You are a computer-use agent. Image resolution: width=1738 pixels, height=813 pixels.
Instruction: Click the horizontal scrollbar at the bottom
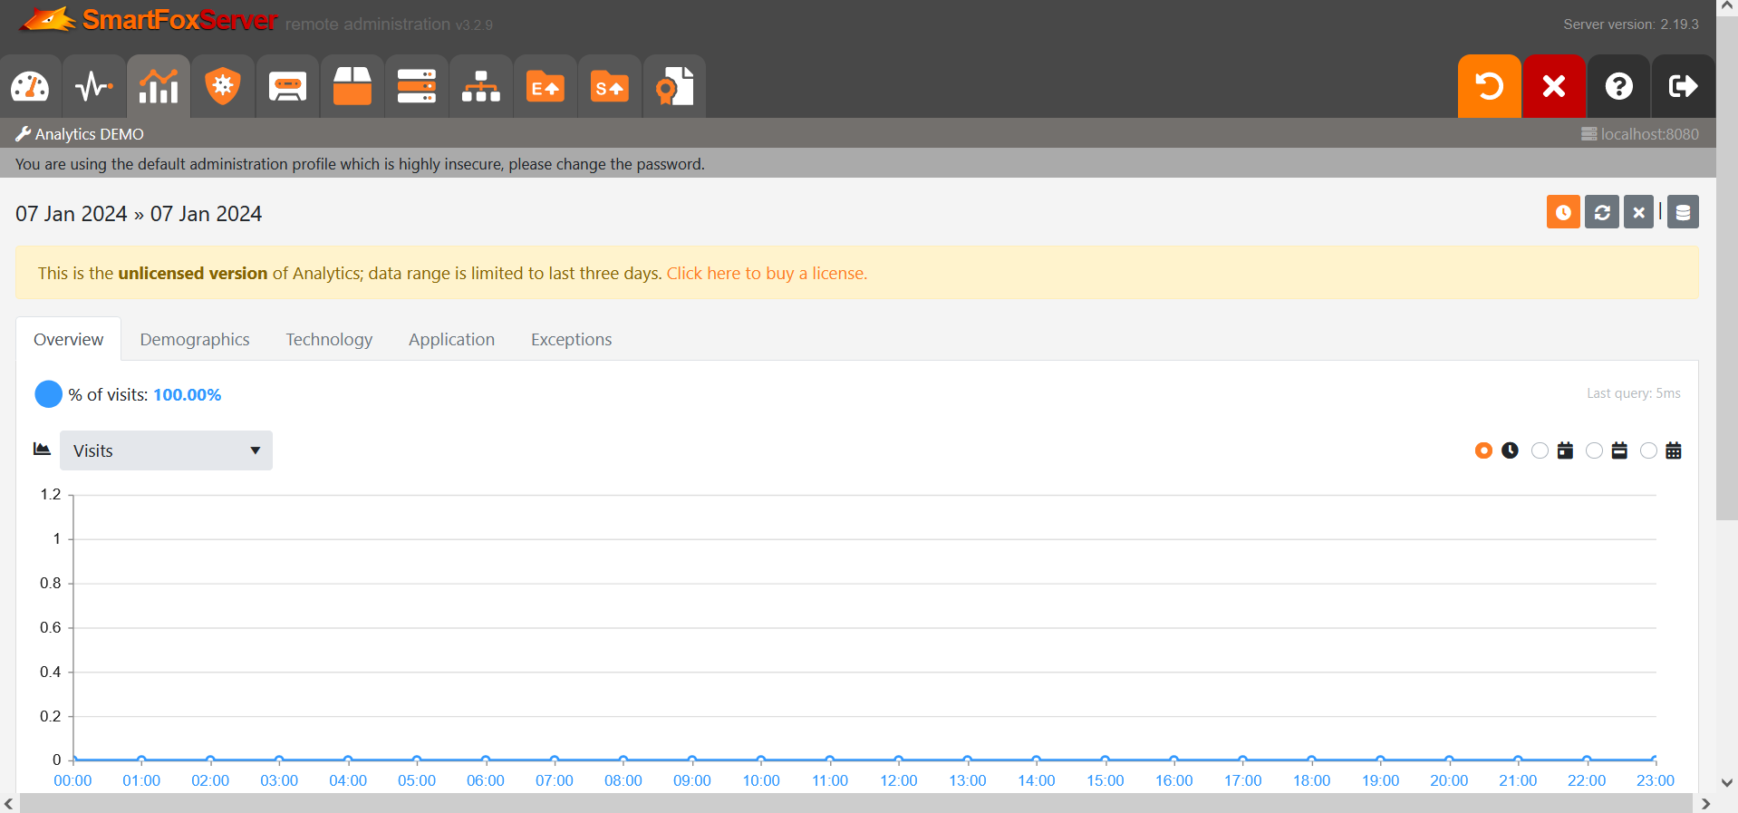pos(855,804)
